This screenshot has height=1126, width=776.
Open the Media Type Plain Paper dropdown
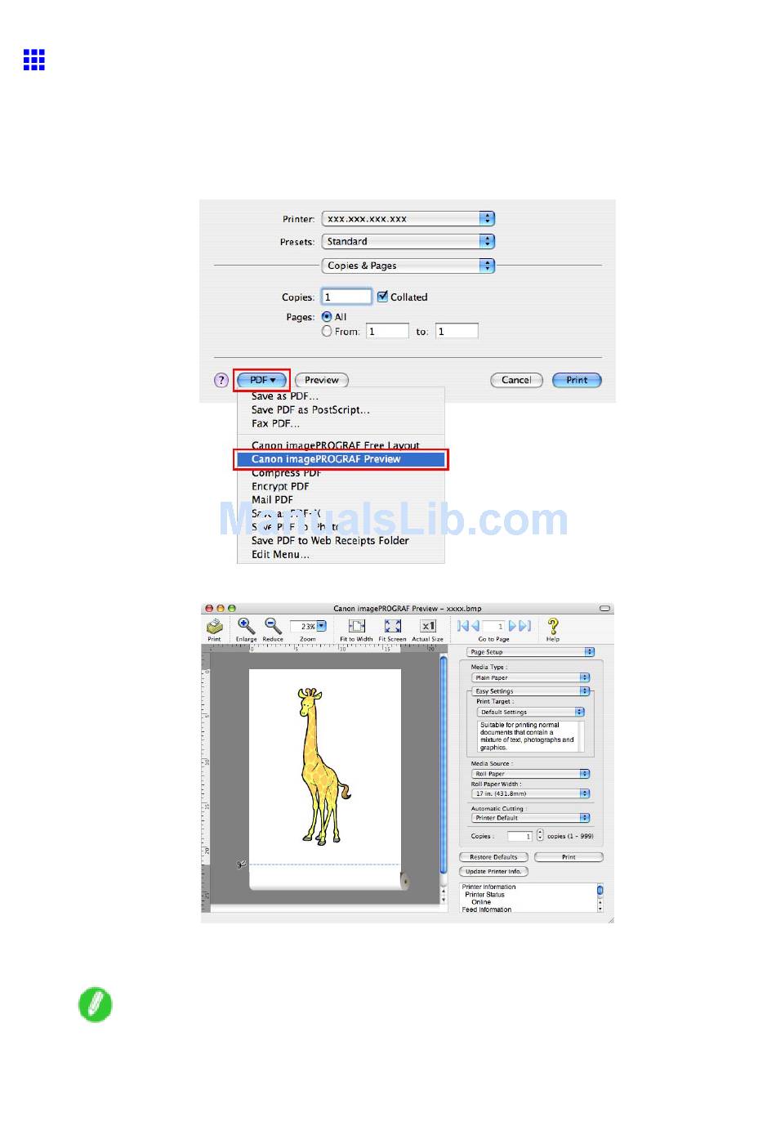pyautogui.click(x=530, y=677)
